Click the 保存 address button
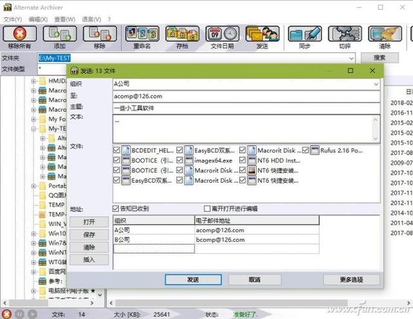The width and height of the screenshot is (413, 319). (x=89, y=234)
